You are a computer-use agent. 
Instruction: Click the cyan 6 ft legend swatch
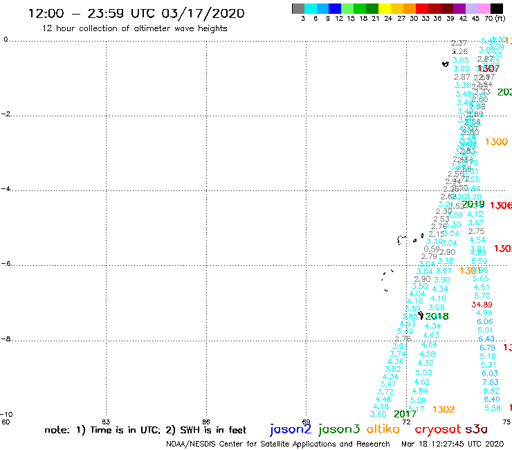[x=311, y=8]
